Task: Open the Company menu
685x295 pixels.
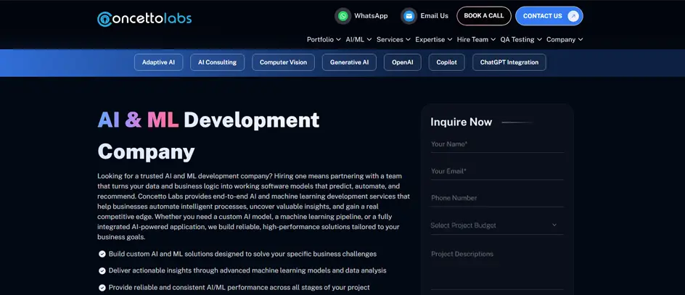Action: (565, 39)
